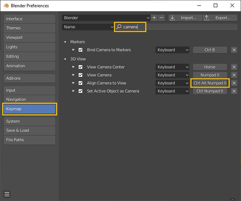
Task: Click the Numpad 0 shortcut button
Action: [x=210, y=75]
